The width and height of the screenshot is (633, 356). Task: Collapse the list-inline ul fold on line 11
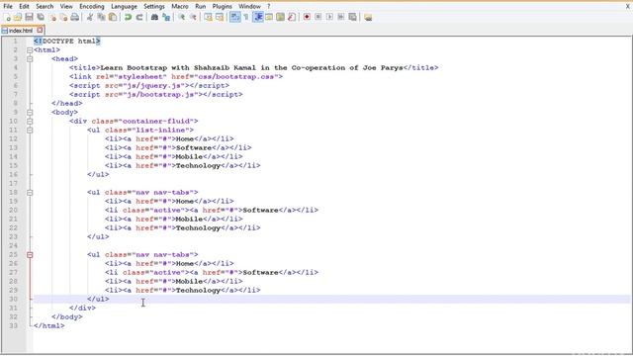(x=30, y=130)
